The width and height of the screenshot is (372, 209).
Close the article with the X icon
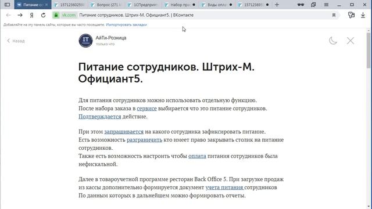coord(350,41)
